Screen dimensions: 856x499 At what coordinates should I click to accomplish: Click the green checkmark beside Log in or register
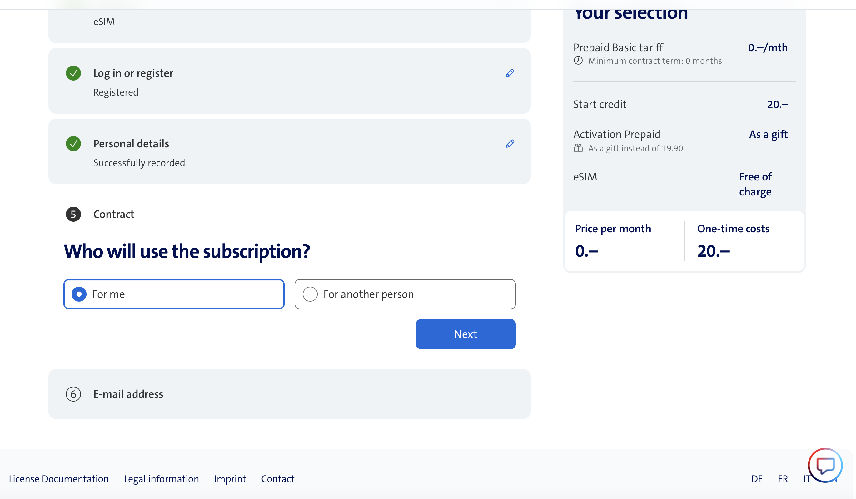click(x=73, y=73)
